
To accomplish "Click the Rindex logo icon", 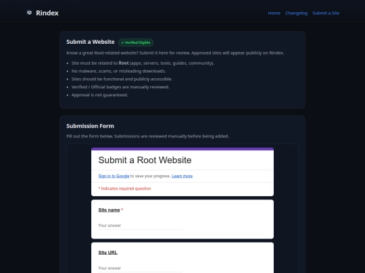I will [29, 13].
